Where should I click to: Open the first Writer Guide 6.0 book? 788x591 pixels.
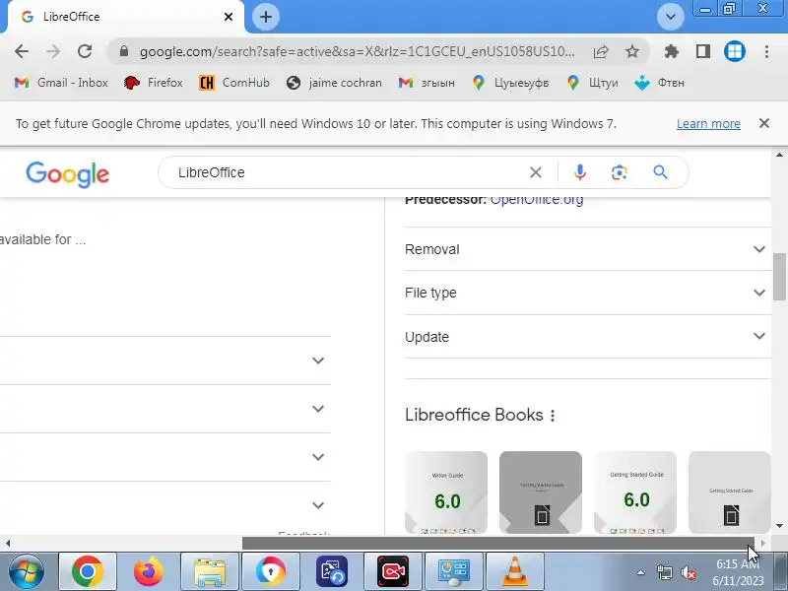click(x=446, y=492)
